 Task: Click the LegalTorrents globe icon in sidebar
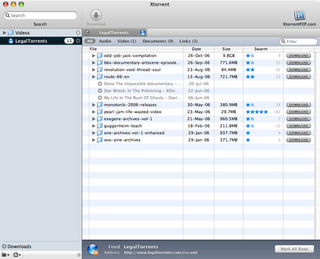pyautogui.click(x=11, y=41)
